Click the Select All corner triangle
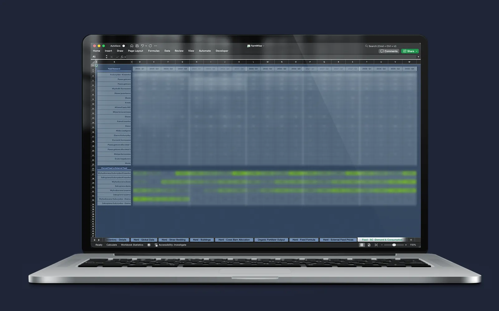Viewport: 499px width, 311px height. pos(93,62)
